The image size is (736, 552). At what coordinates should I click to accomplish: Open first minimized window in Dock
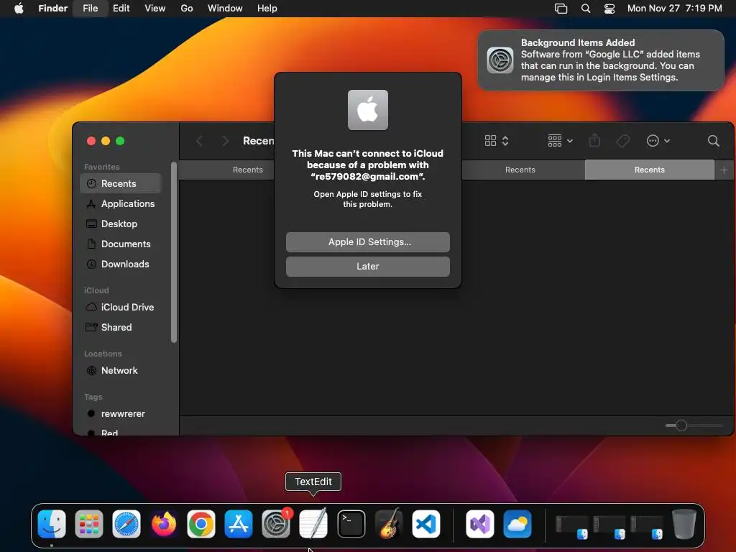tap(571, 525)
